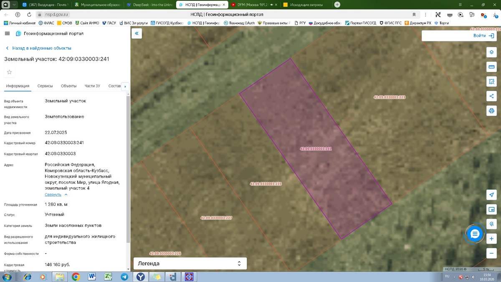Click the status value Учтенный
Screen dimensions: 501x282
tap(54, 214)
